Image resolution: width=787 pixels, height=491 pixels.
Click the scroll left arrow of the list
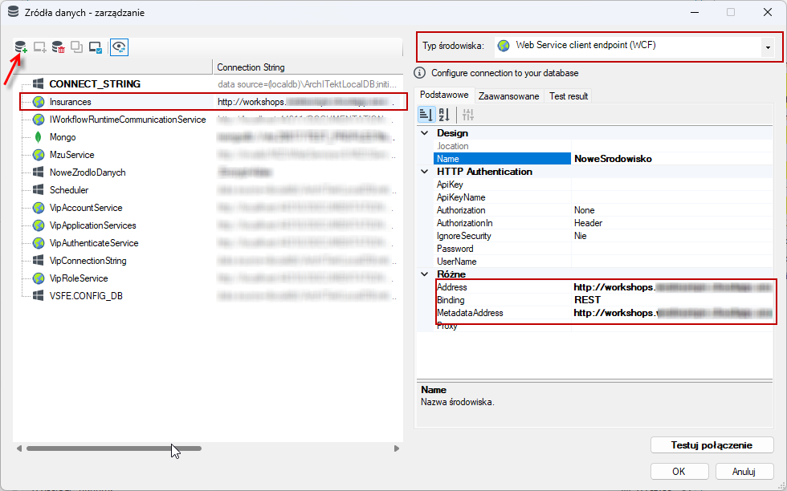click(19, 448)
